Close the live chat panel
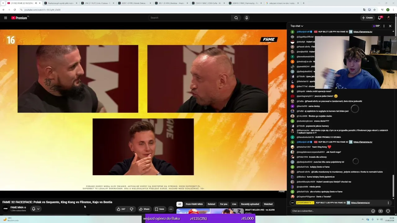 [x=390, y=26]
